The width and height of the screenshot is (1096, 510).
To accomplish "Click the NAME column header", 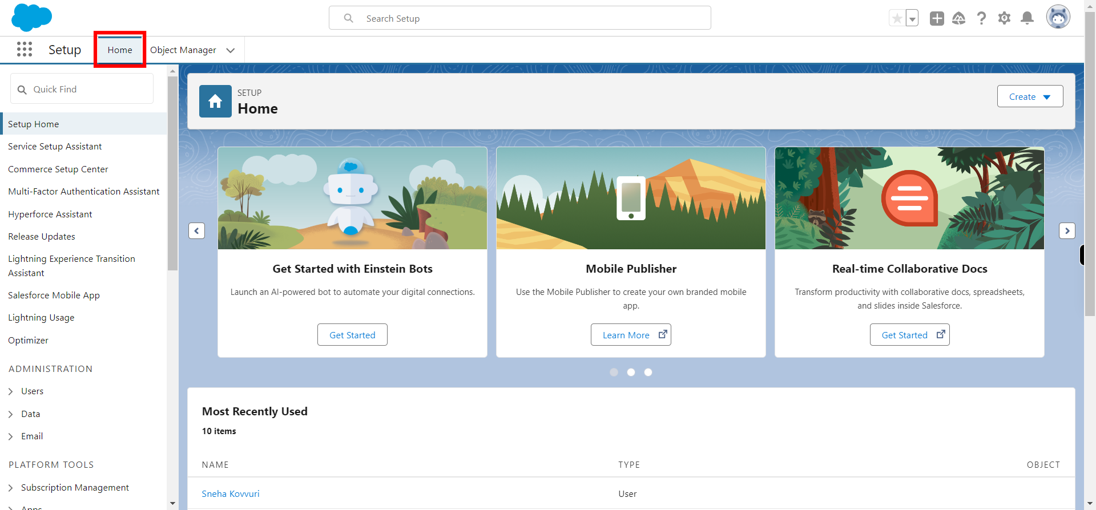I will pyautogui.click(x=215, y=465).
